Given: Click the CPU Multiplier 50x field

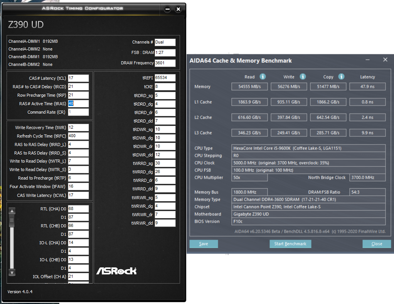Looking at the screenshot, I should [x=249, y=178].
